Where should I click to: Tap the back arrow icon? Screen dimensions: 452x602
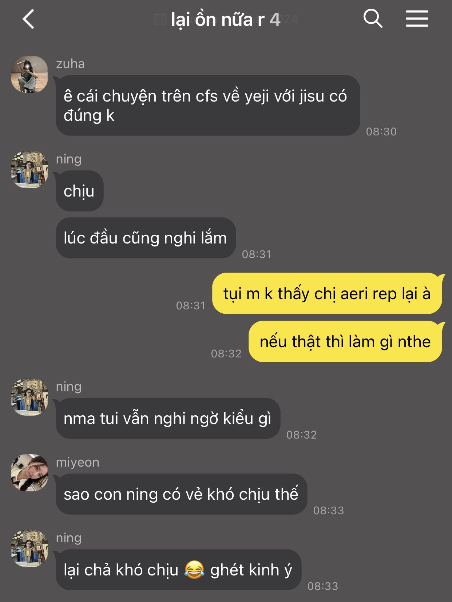(x=28, y=19)
